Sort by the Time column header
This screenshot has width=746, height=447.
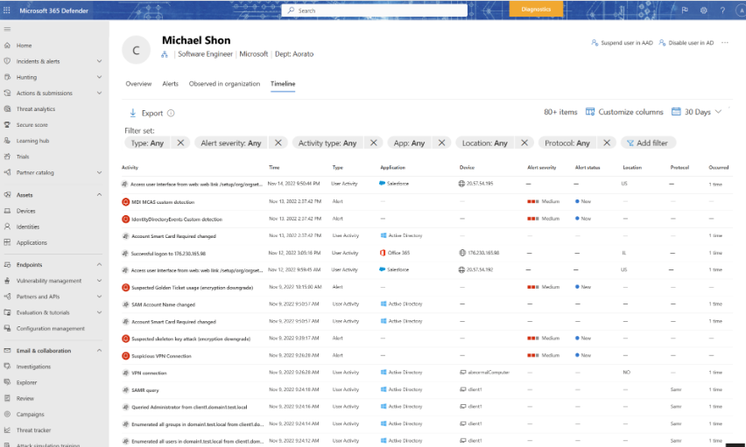tap(275, 167)
